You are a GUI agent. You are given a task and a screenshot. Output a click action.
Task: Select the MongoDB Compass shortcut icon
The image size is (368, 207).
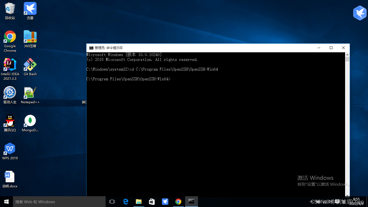(x=30, y=121)
